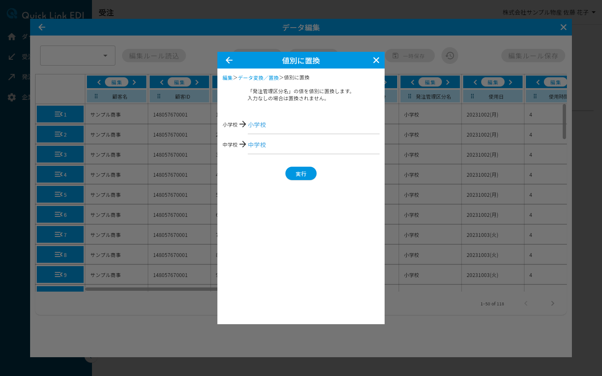Close the データ編集 window
This screenshot has height=376, width=602.
coord(564,27)
